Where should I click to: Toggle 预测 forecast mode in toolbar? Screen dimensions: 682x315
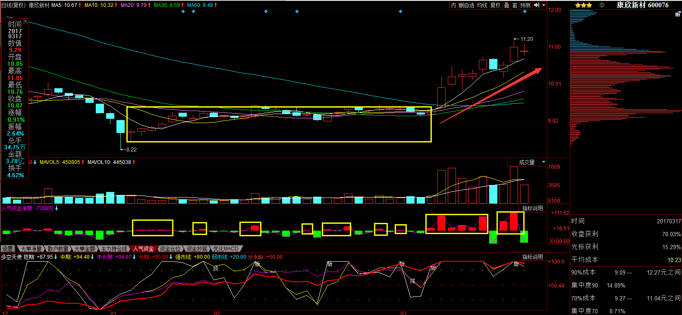pyautogui.click(x=525, y=5)
